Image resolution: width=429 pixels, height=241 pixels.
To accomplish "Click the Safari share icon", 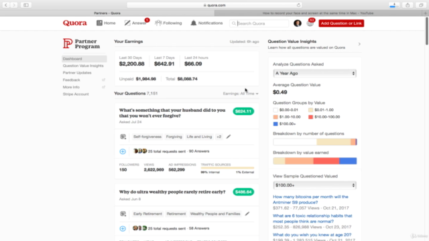I will point(408,5).
